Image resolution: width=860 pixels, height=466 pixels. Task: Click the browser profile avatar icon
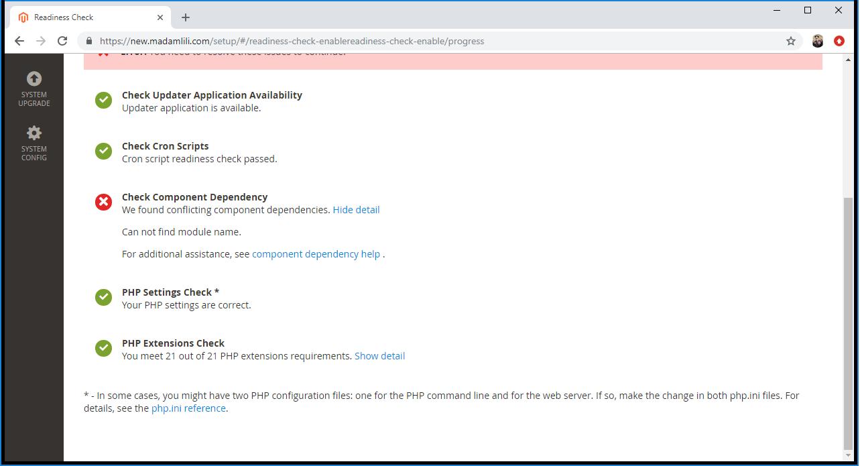[817, 41]
